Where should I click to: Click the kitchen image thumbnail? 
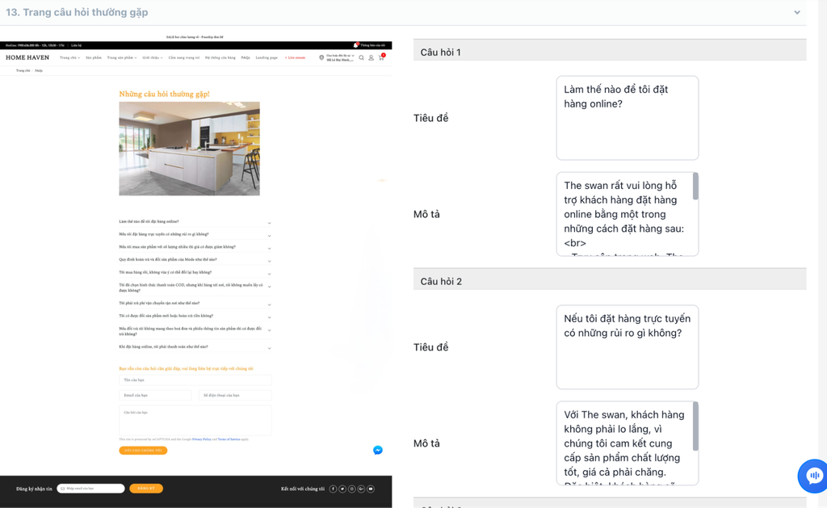189,149
